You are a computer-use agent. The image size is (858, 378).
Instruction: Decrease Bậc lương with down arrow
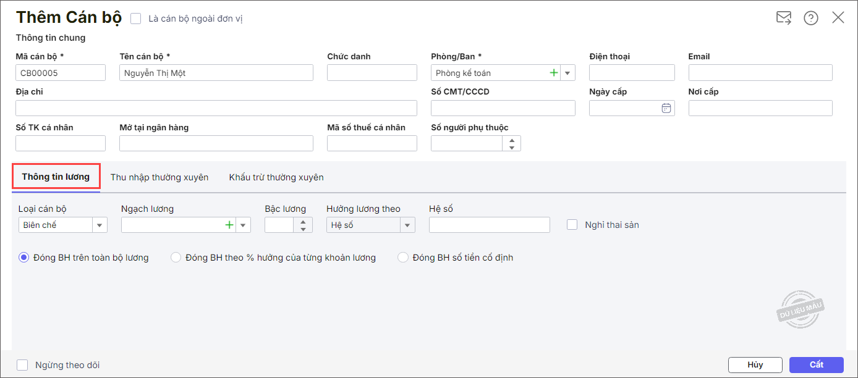[303, 229]
